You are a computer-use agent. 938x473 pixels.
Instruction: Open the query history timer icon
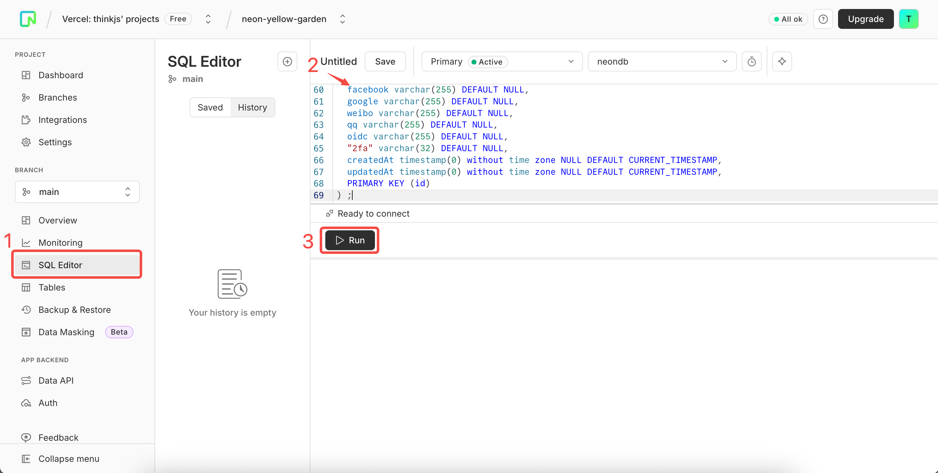pyautogui.click(x=751, y=61)
